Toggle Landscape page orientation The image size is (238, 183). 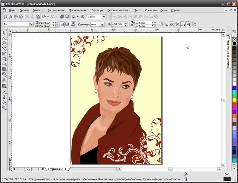(x=67, y=24)
